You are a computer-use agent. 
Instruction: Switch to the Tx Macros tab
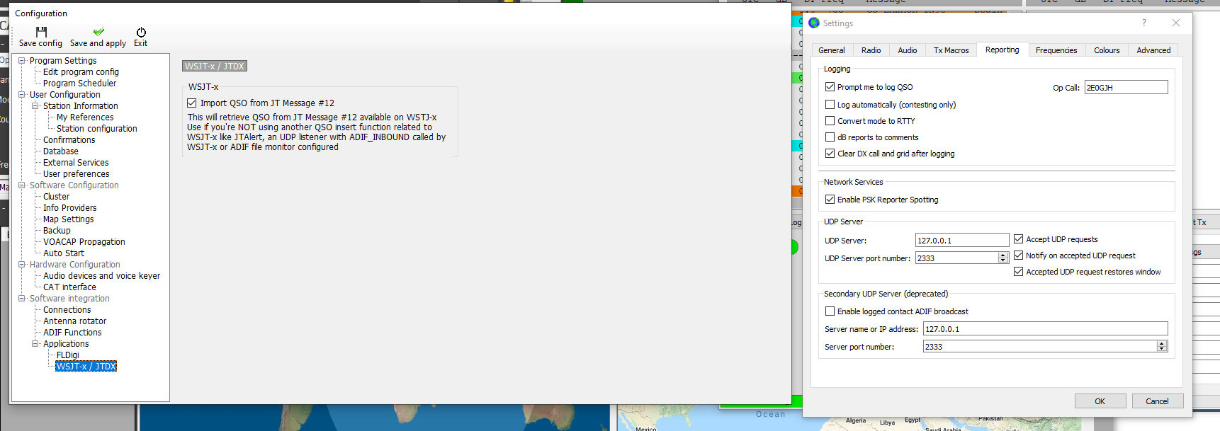tap(951, 50)
